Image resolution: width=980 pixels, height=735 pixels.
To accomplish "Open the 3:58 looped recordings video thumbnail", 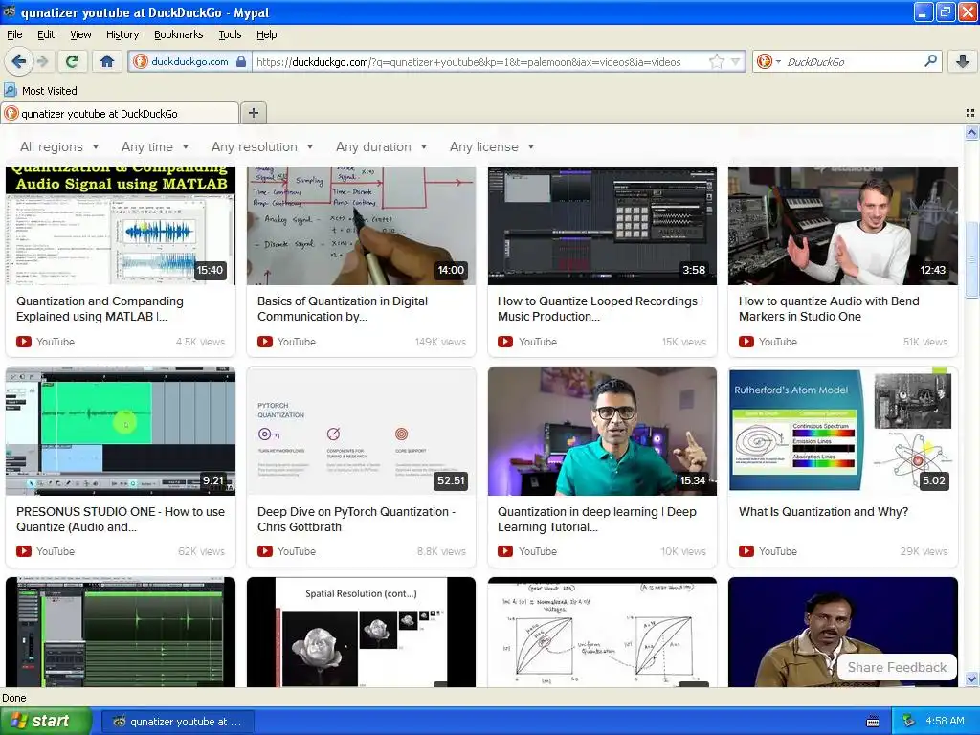I will click(603, 225).
